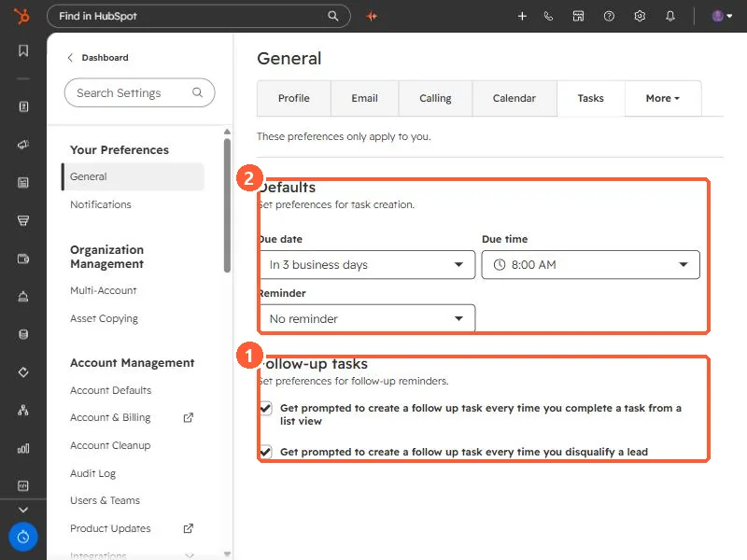This screenshot has height=560, width=747.
Task: Open the development code window sidebar icon
Action: 22,485
